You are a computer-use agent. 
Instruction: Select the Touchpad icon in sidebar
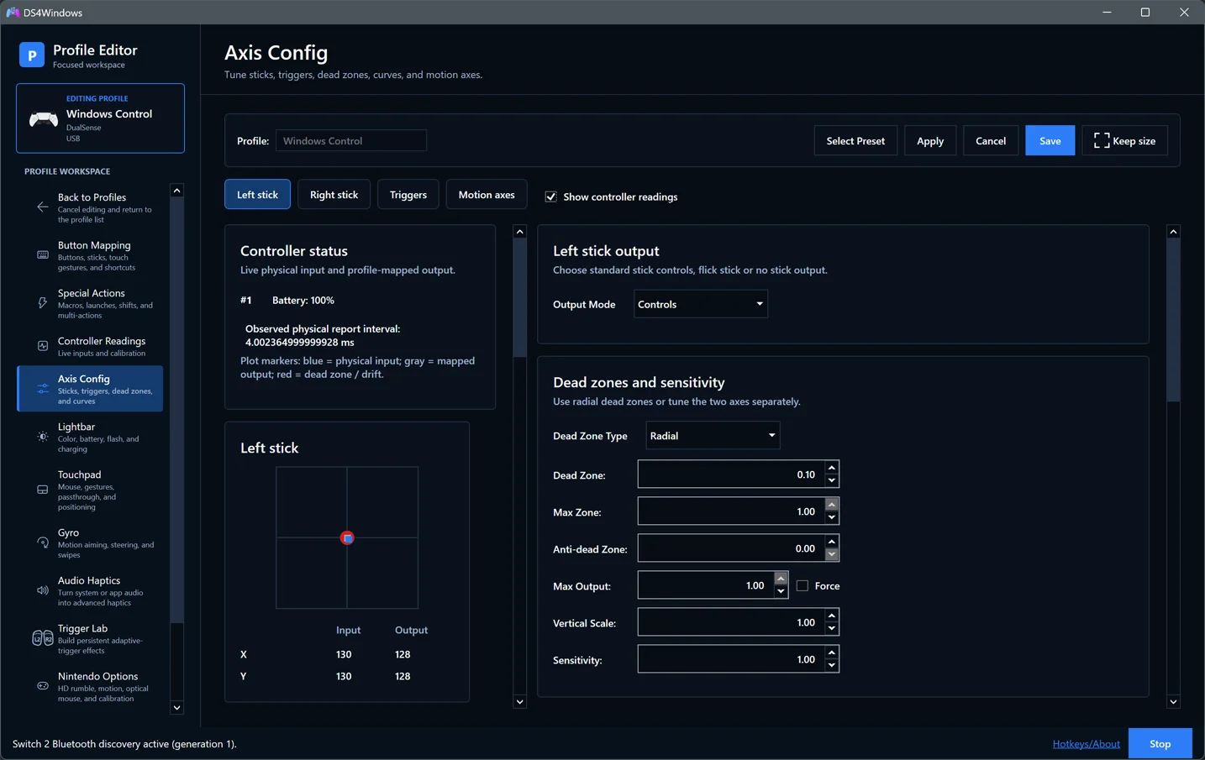click(x=43, y=490)
